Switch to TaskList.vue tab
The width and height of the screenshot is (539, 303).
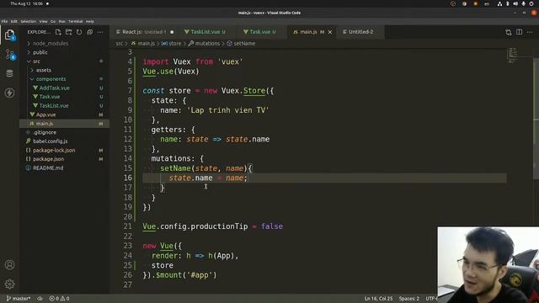[x=205, y=32]
